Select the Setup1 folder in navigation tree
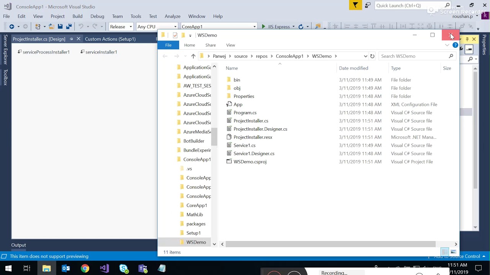 click(193, 233)
